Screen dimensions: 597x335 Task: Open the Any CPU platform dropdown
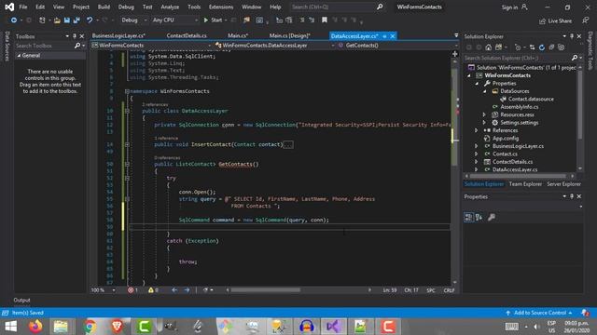[174, 20]
